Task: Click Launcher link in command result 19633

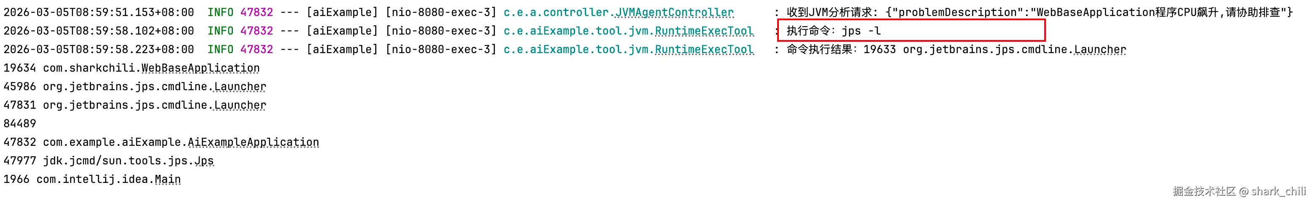Action: [x=1100, y=49]
